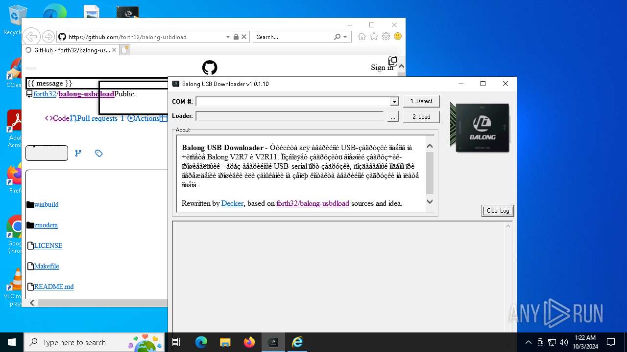Click the loader browse (...) button

pos(393,116)
